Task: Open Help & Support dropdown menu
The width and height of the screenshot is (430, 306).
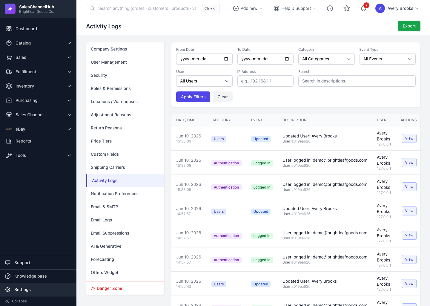Action: click(295, 8)
